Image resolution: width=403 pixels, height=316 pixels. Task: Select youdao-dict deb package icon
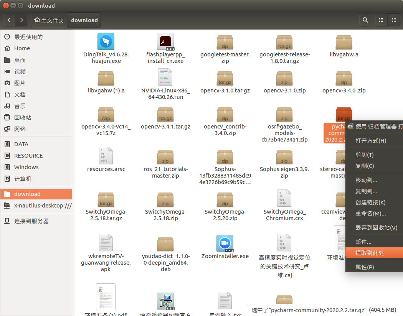pyautogui.click(x=165, y=244)
